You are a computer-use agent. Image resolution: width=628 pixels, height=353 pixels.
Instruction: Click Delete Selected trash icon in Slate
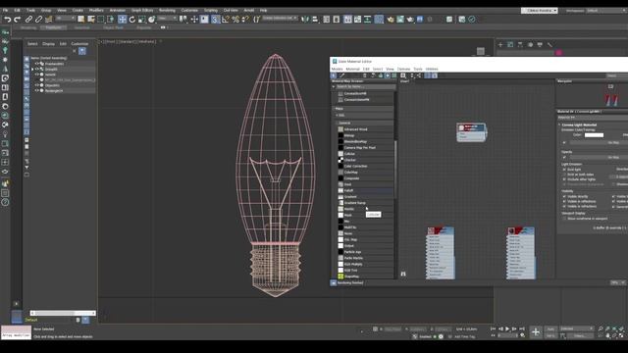364,76
